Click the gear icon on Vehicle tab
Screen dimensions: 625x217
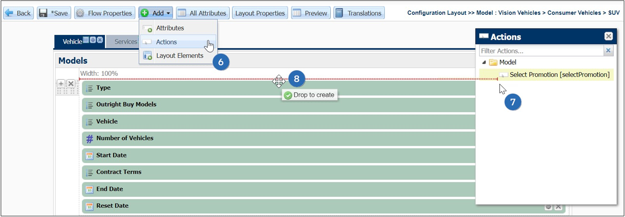93,40
